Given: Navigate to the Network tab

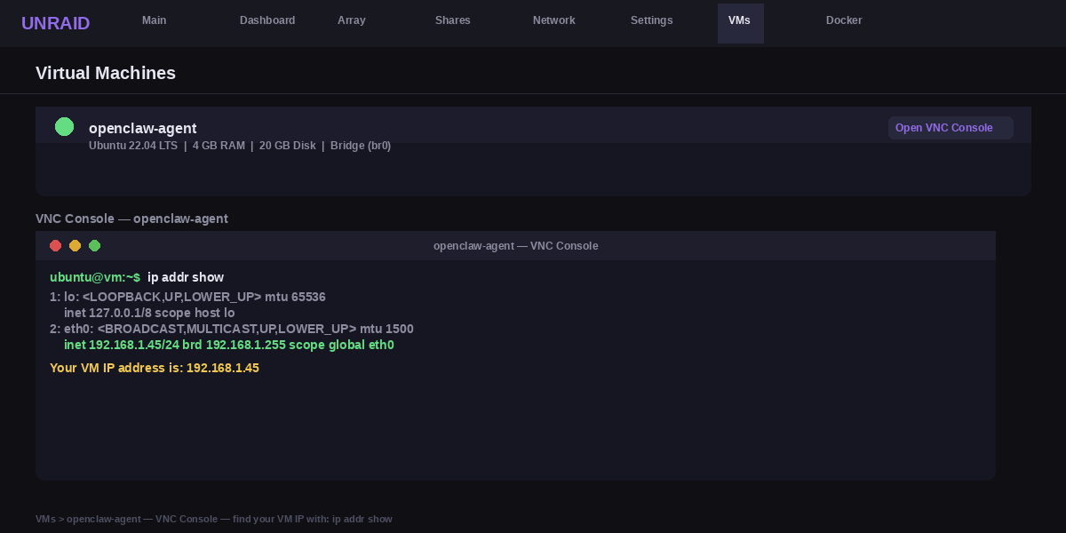Looking at the screenshot, I should [x=553, y=20].
